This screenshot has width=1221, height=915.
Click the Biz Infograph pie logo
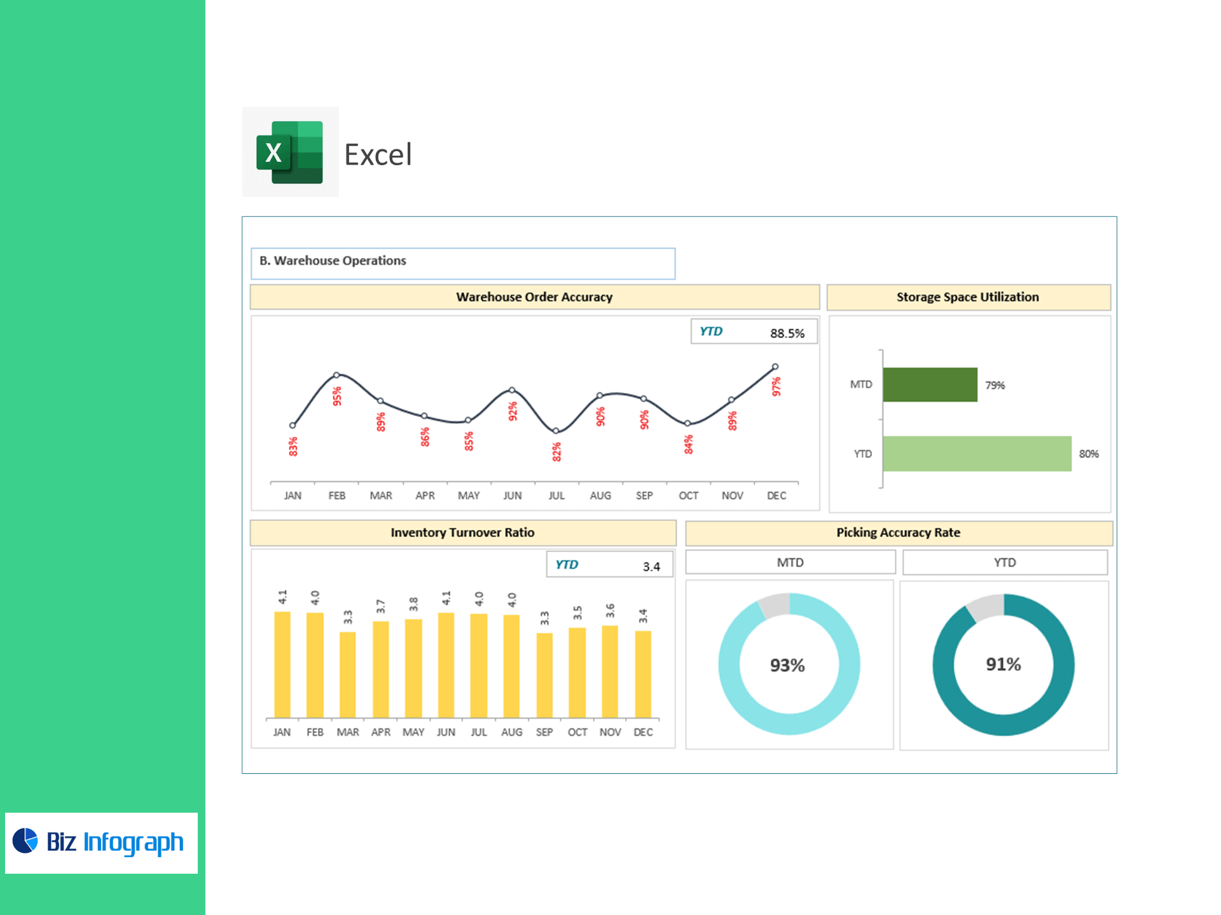(x=25, y=841)
